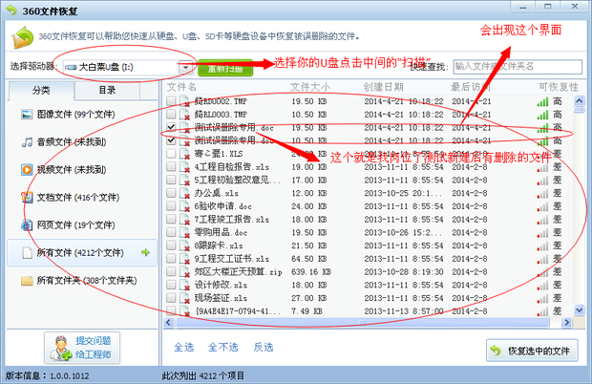
Task: Sort by the 创建日期 column header
Action: pos(383,87)
